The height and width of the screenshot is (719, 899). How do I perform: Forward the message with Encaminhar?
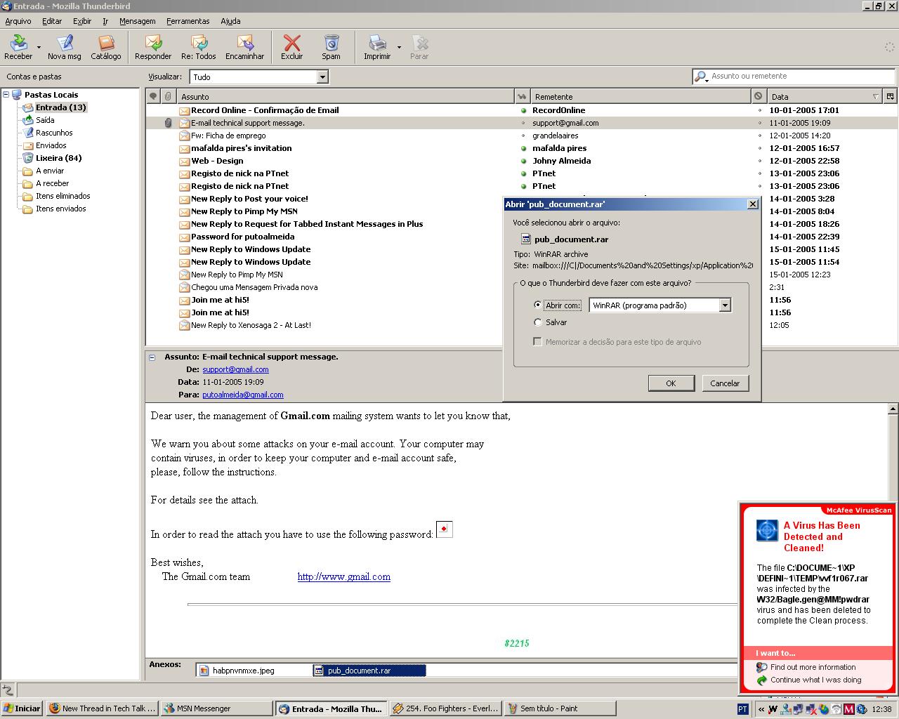[244, 47]
